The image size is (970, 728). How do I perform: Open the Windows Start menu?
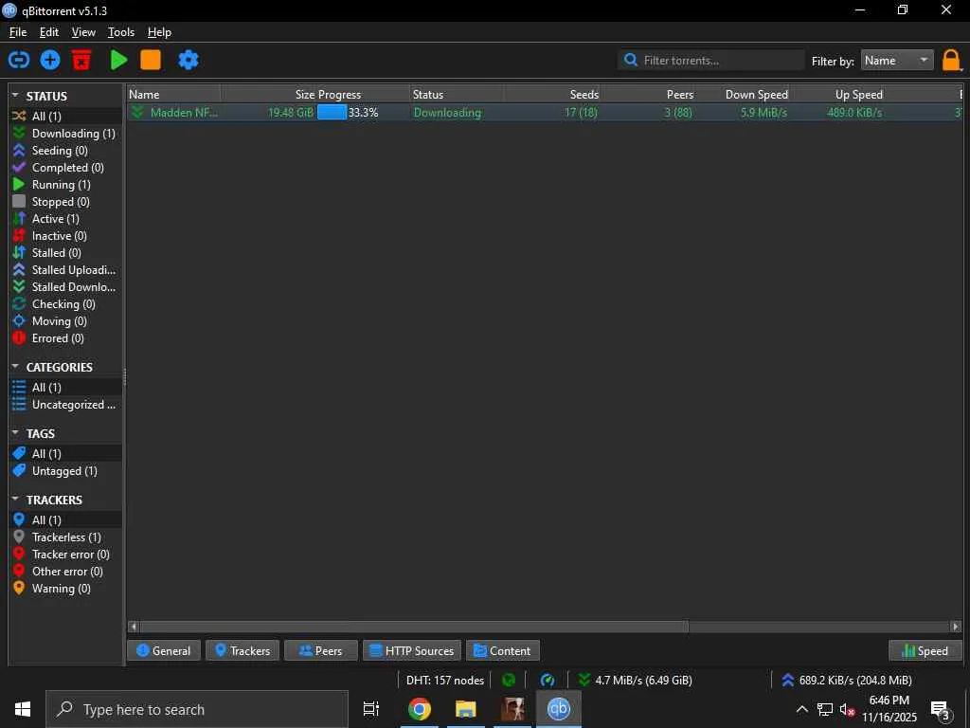click(x=23, y=709)
